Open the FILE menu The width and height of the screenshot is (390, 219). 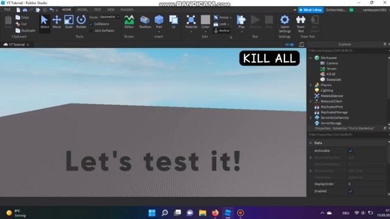click(x=7, y=10)
